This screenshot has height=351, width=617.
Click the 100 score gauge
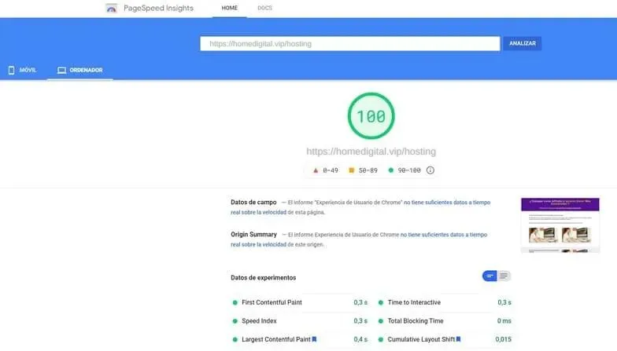(x=371, y=116)
